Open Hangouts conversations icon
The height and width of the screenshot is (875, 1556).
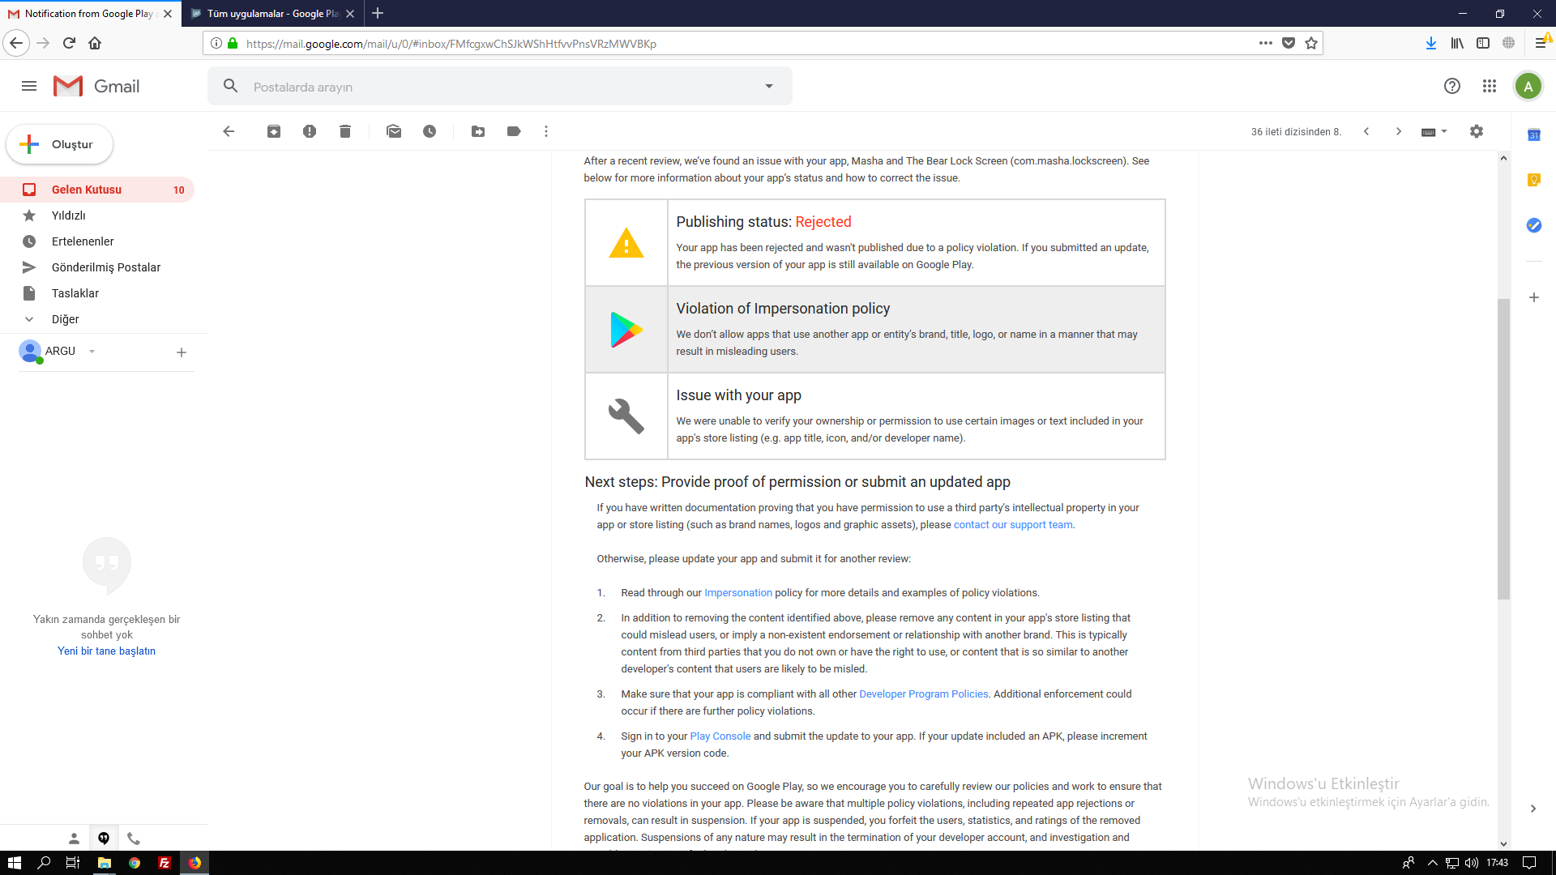point(104,839)
